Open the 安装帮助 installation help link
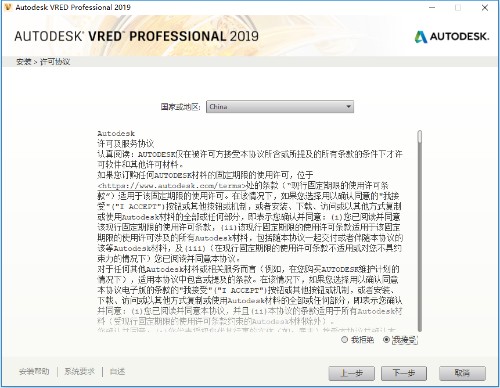The width and height of the screenshot is (500, 388). 34,371
